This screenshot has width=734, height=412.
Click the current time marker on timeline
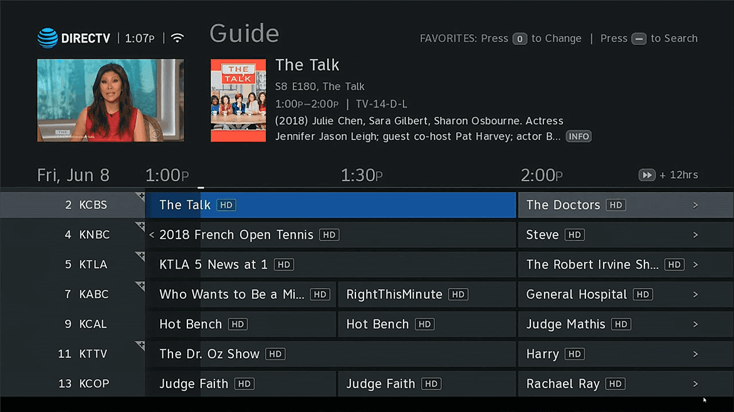pos(201,187)
